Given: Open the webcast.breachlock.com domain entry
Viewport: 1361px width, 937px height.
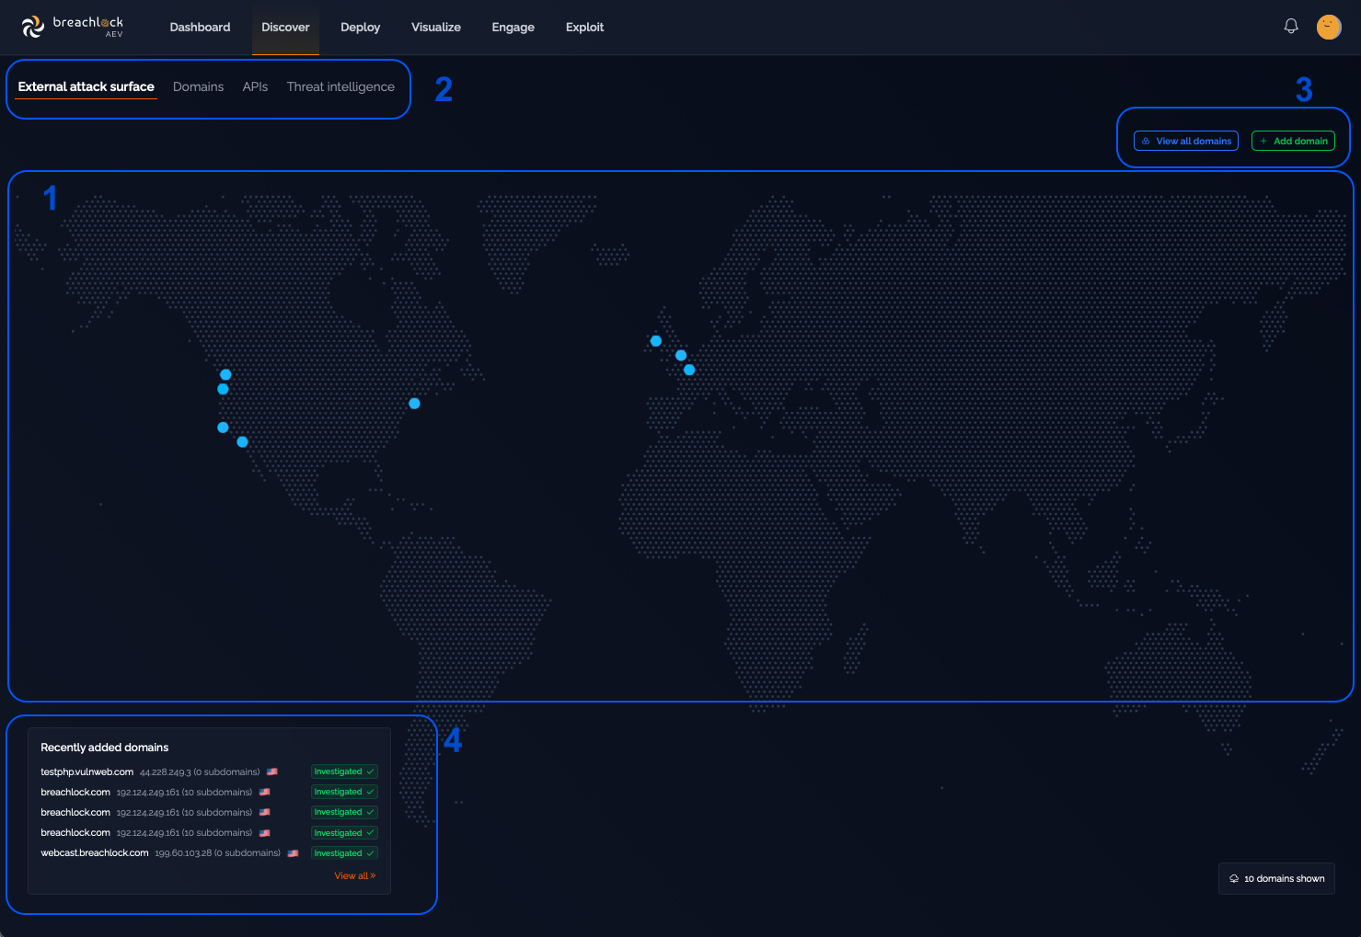Looking at the screenshot, I should [x=95, y=853].
